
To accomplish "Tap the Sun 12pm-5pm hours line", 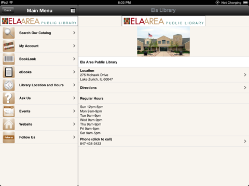I will pos(92,107).
